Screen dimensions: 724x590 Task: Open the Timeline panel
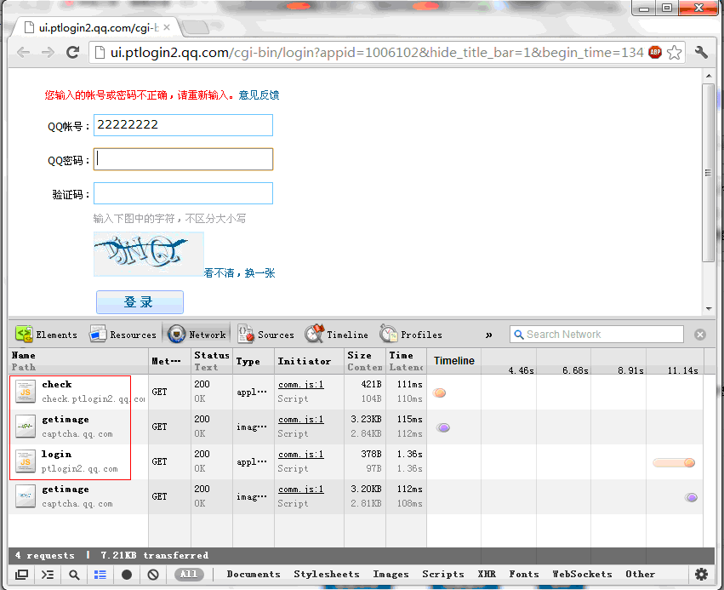tap(337, 335)
